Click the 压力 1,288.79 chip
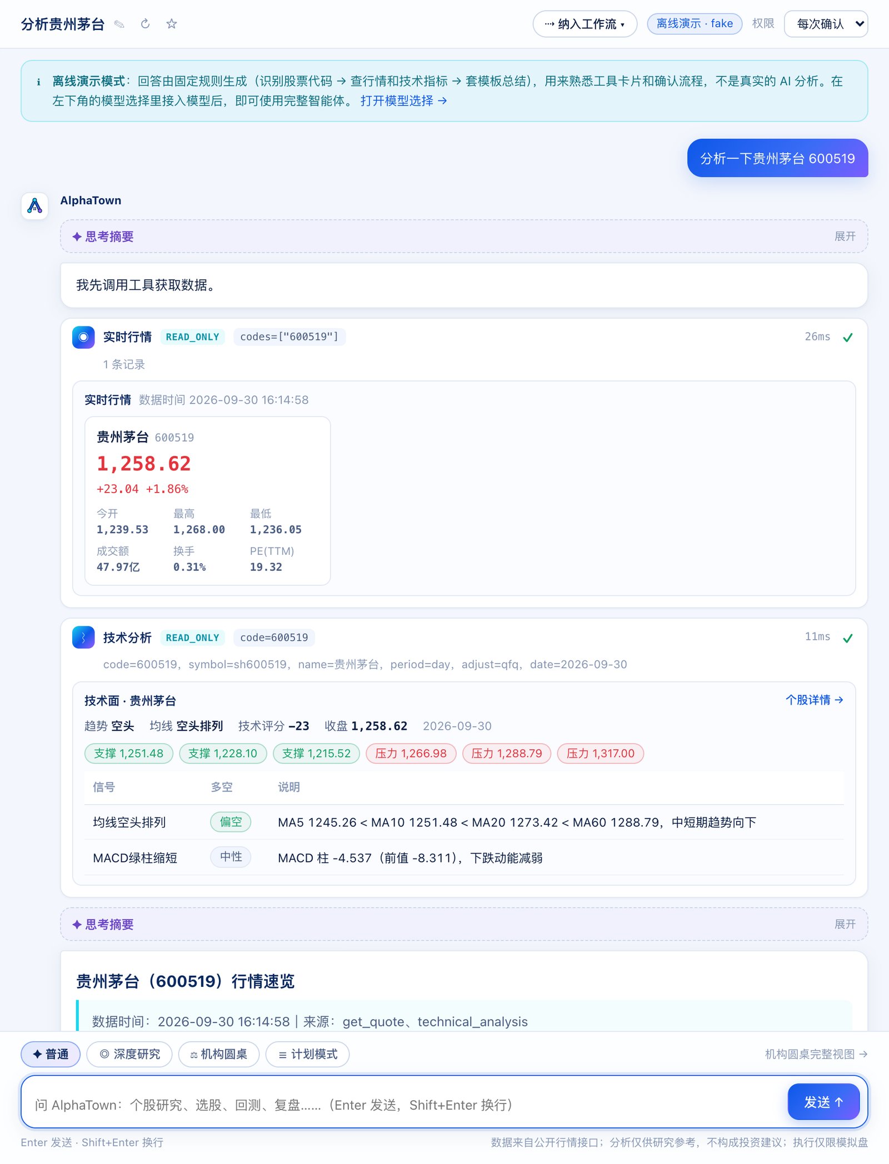The height and width of the screenshot is (1164, 889). pyautogui.click(x=507, y=754)
